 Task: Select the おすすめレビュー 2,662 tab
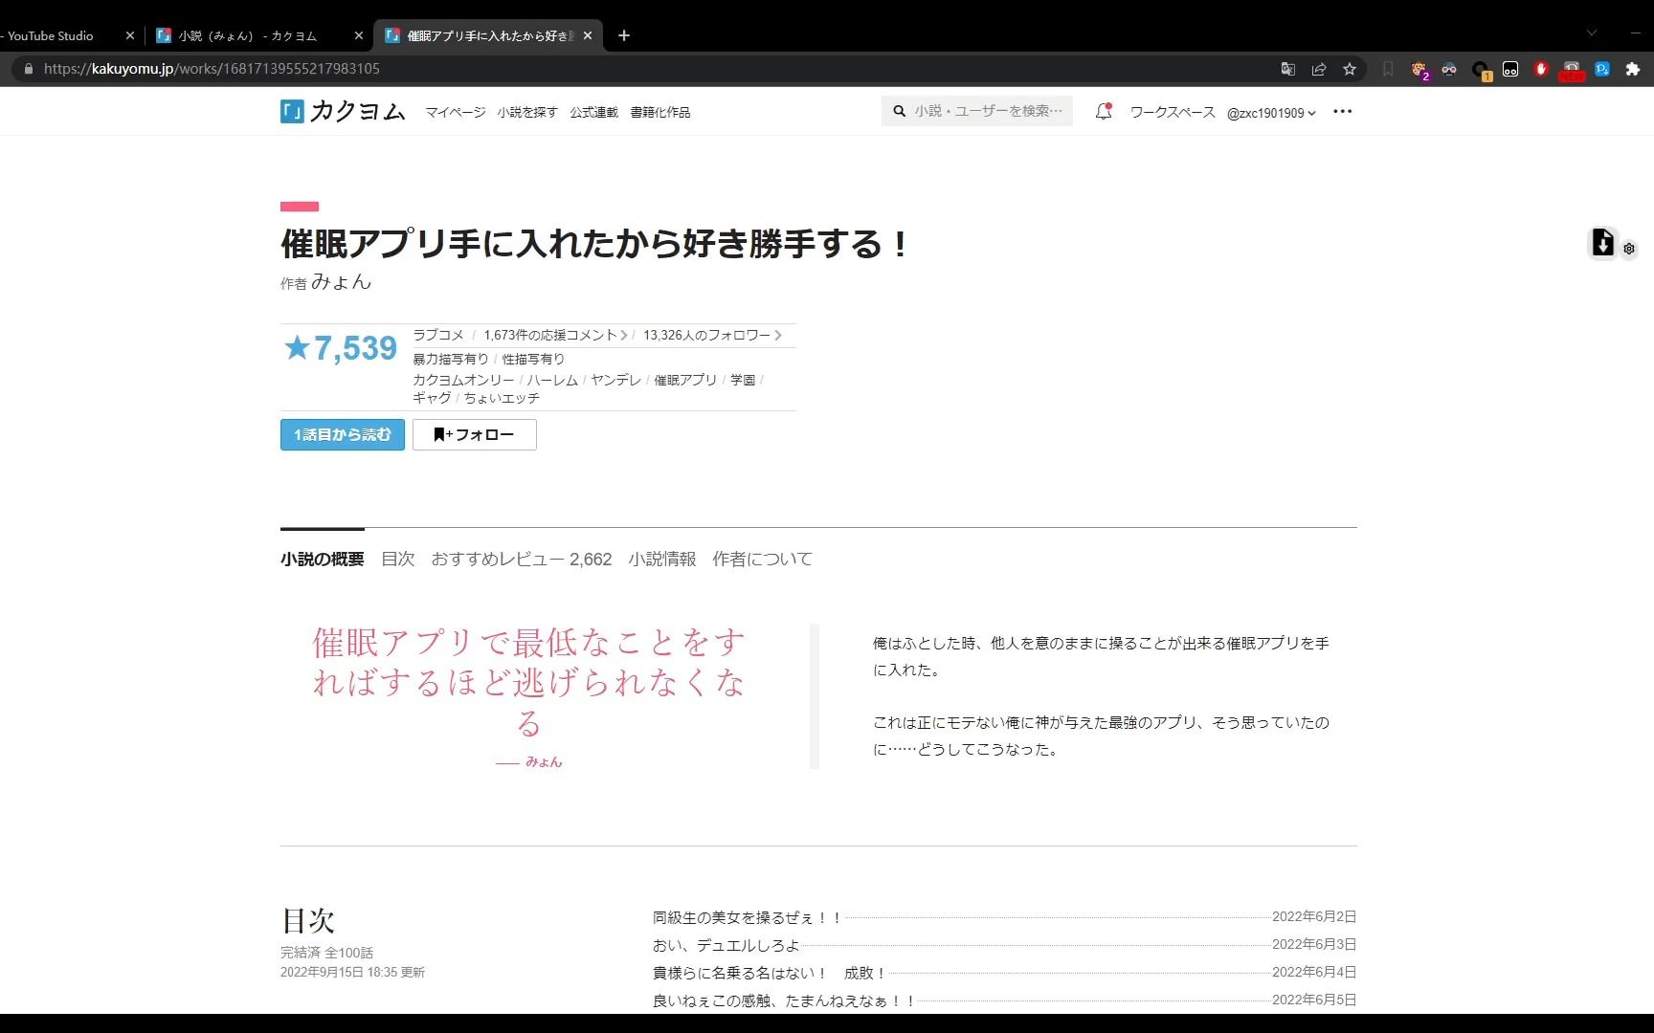[x=522, y=559]
